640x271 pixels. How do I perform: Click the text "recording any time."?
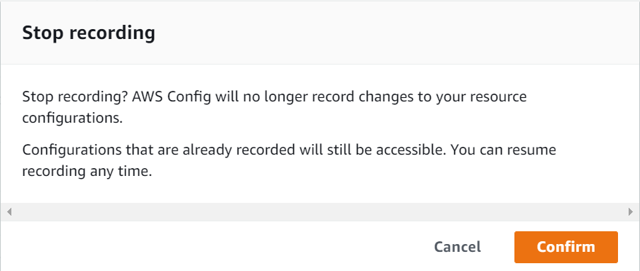87,171
